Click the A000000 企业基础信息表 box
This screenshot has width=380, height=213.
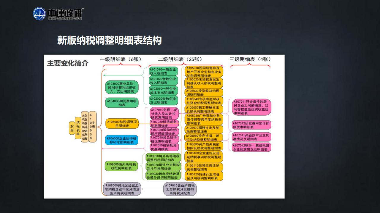click(x=85, y=127)
